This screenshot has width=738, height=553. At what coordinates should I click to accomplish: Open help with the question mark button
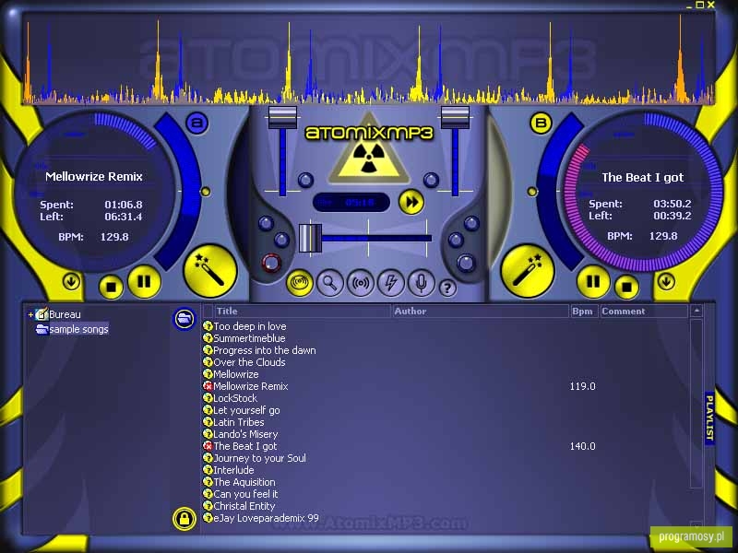(x=447, y=287)
